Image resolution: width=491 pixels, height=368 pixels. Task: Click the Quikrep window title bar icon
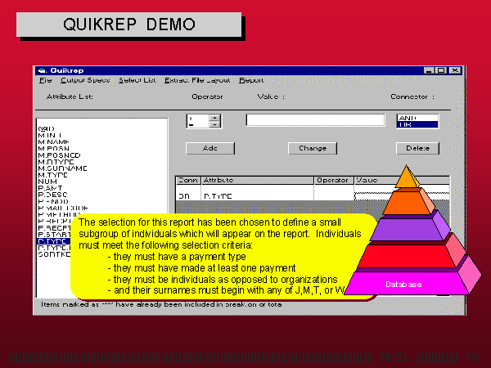coord(38,70)
